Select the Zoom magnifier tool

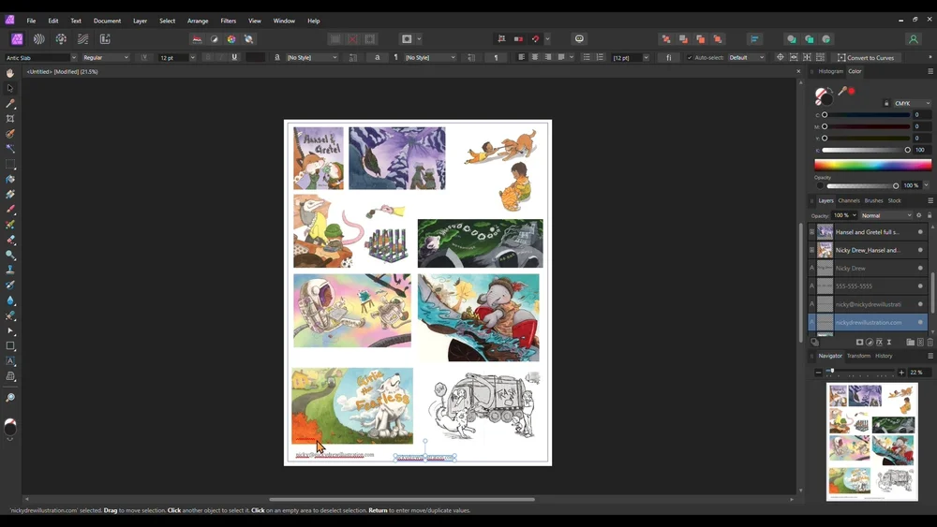coord(10,398)
